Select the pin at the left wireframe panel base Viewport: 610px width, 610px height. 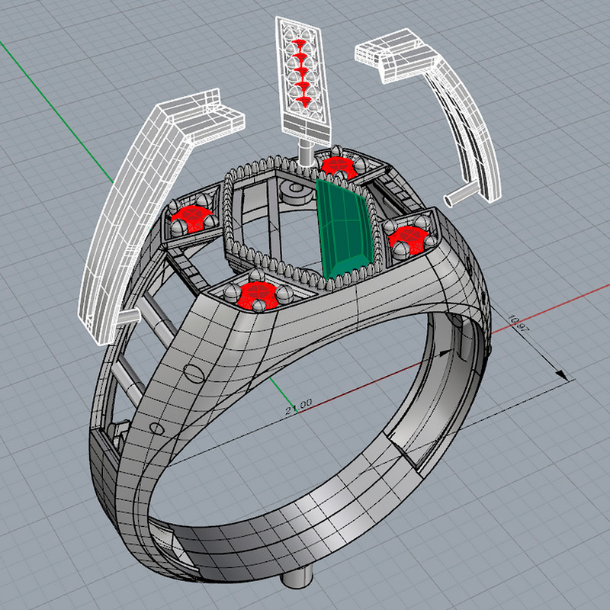pyautogui.click(x=127, y=316)
